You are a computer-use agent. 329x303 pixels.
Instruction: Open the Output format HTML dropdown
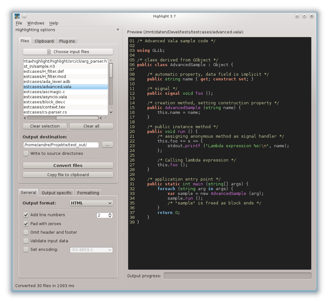point(91,203)
